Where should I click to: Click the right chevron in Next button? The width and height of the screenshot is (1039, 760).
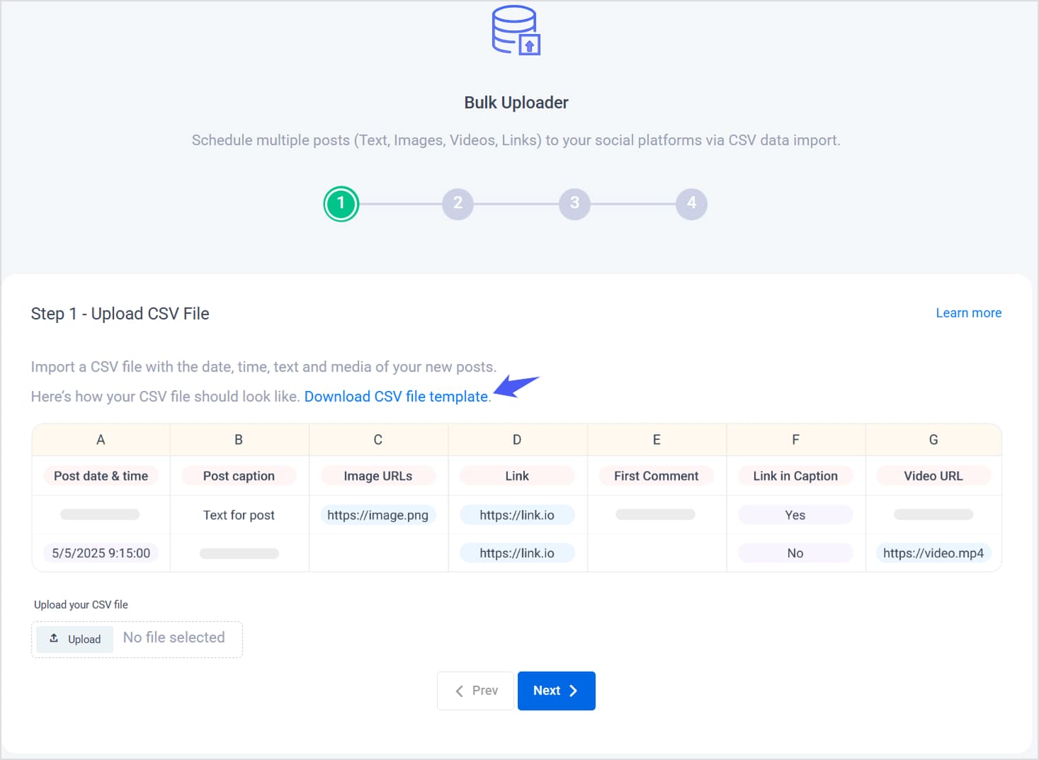[574, 691]
